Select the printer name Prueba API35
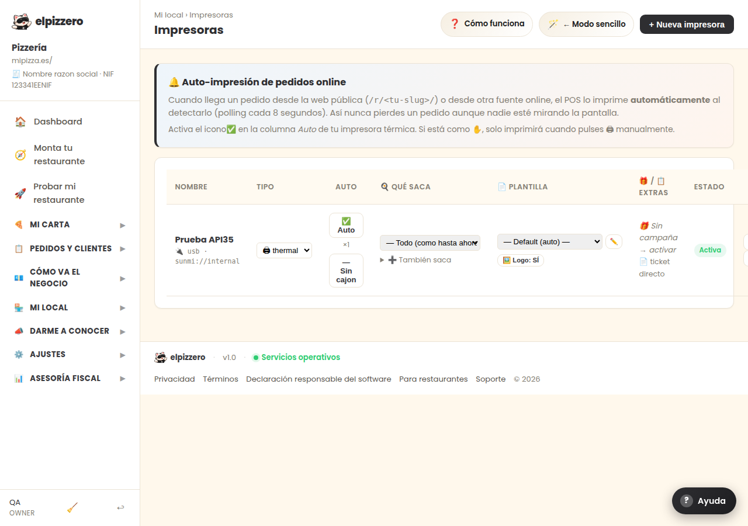 (205, 240)
